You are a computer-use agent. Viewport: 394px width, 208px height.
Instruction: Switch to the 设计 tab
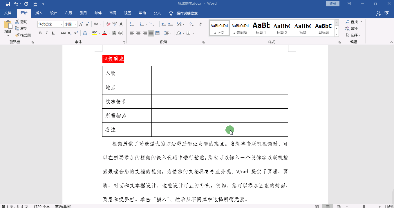tap(54, 13)
